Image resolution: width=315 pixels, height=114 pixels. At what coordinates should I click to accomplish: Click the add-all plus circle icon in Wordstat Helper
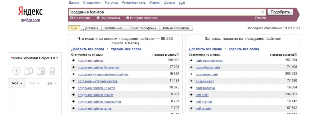point(17,71)
